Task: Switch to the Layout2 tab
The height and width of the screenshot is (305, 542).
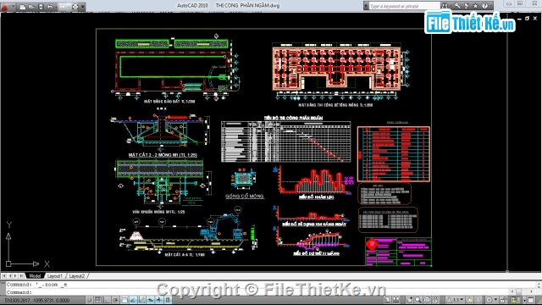Action: click(77, 276)
